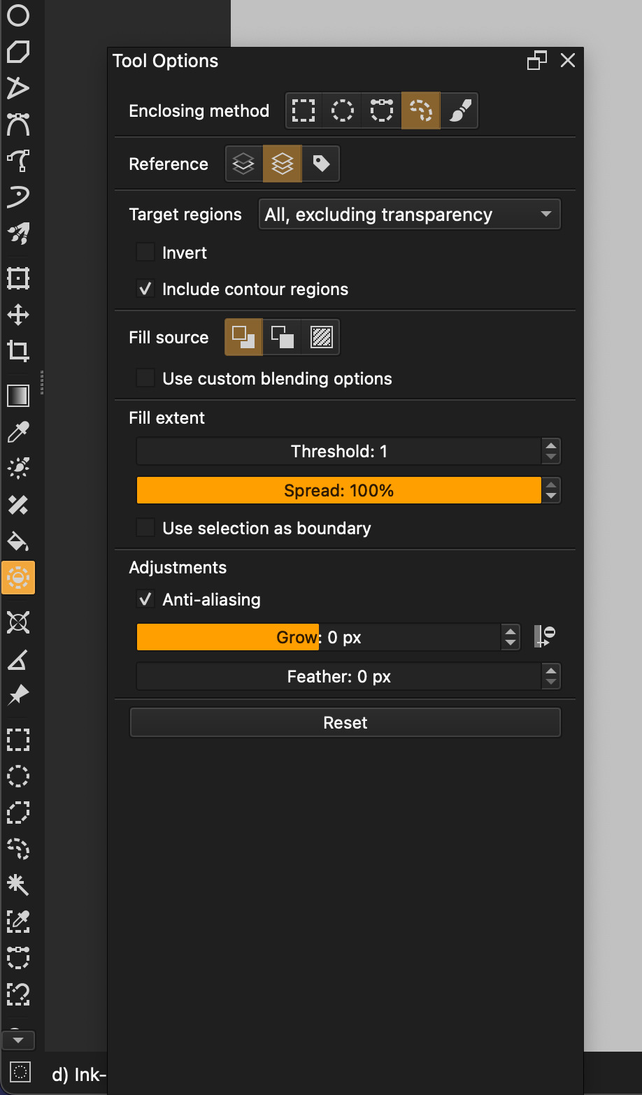Select the Move tool in toolbox

pos(18,315)
